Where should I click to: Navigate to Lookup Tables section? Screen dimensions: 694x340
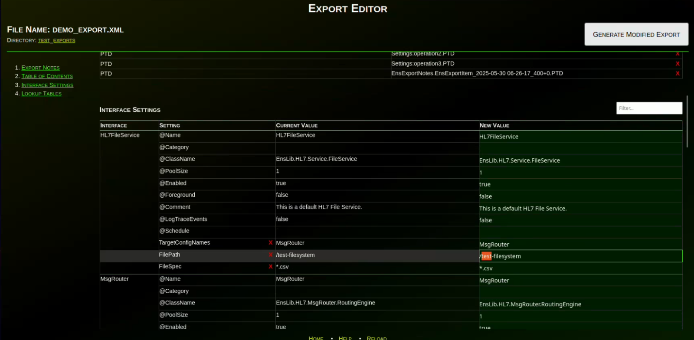(41, 94)
